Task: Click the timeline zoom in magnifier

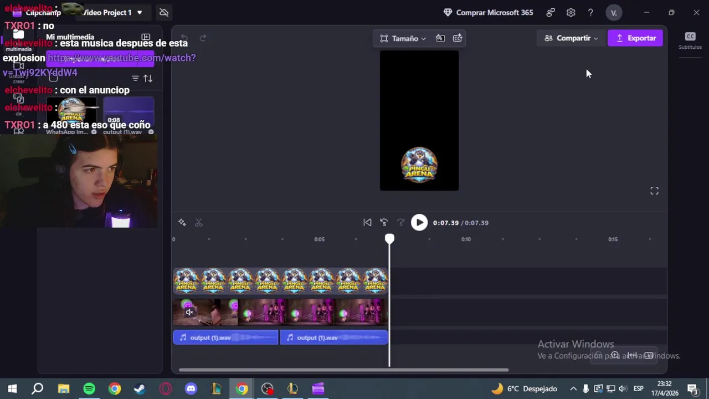Action: [615, 355]
